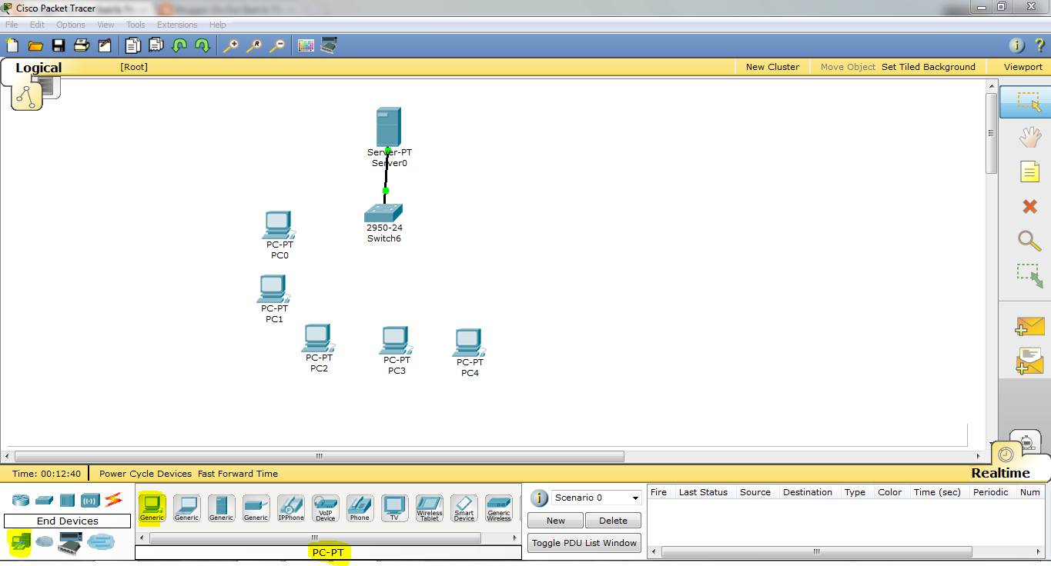1051x566 pixels.
Task: Pick the TV device
Action: pos(394,508)
